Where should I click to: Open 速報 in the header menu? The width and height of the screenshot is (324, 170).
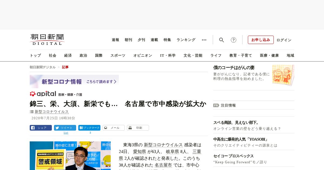point(115,40)
